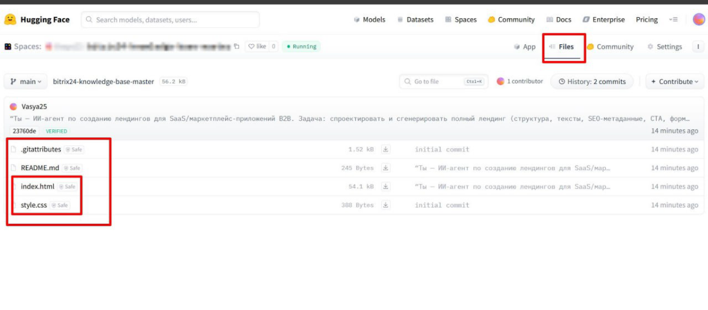Open the Models page
Viewport: 708px width, 310px height.
click(369, 20)
